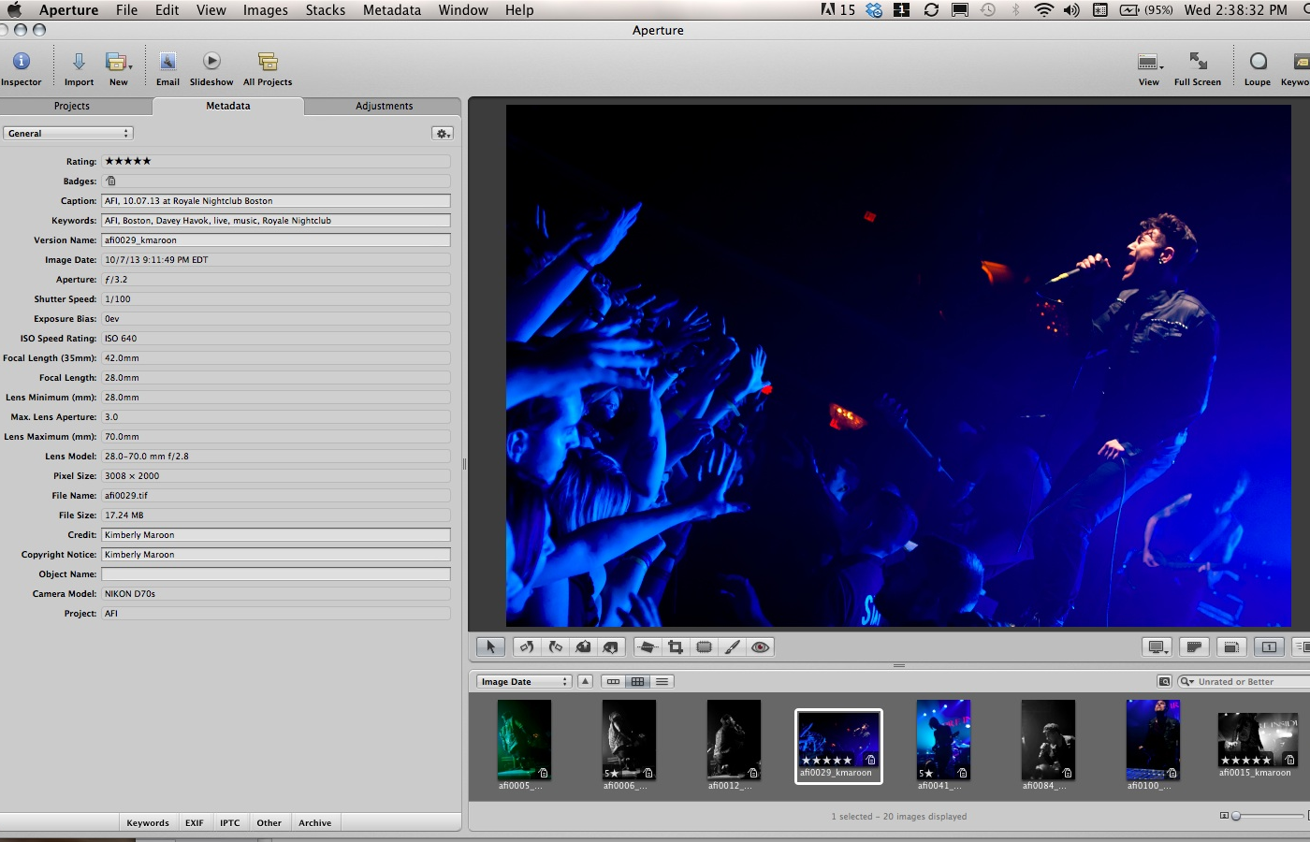Switch browser to filmstrip view

[614, 681]
